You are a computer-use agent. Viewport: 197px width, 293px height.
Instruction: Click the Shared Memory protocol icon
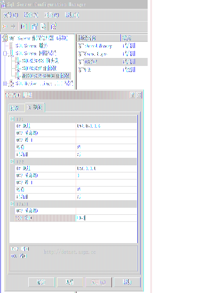click(x=80, y=46)
